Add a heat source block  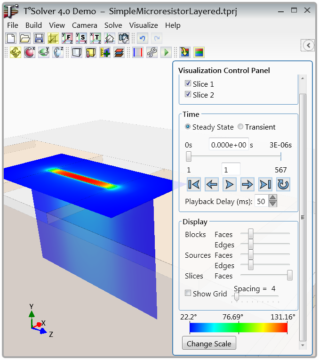point(91,52)
